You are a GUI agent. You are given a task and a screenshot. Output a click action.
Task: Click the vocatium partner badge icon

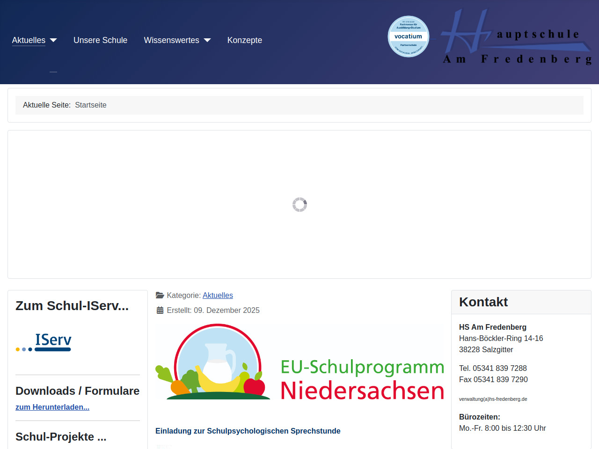click(x=409, y=36)
